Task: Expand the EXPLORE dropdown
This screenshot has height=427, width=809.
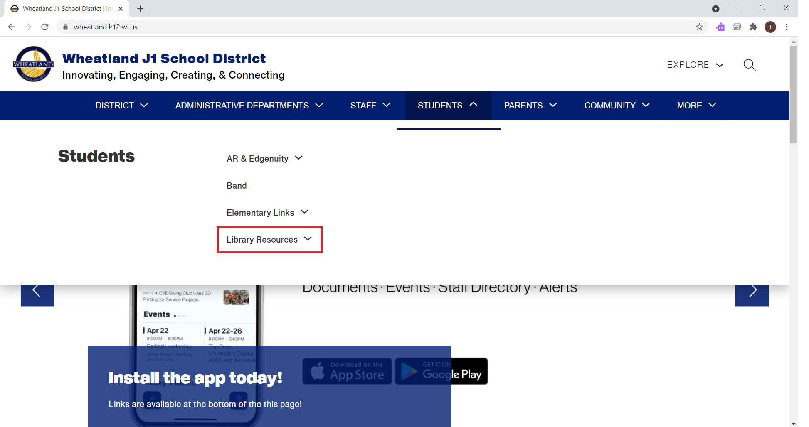Action: pos(696,65)
